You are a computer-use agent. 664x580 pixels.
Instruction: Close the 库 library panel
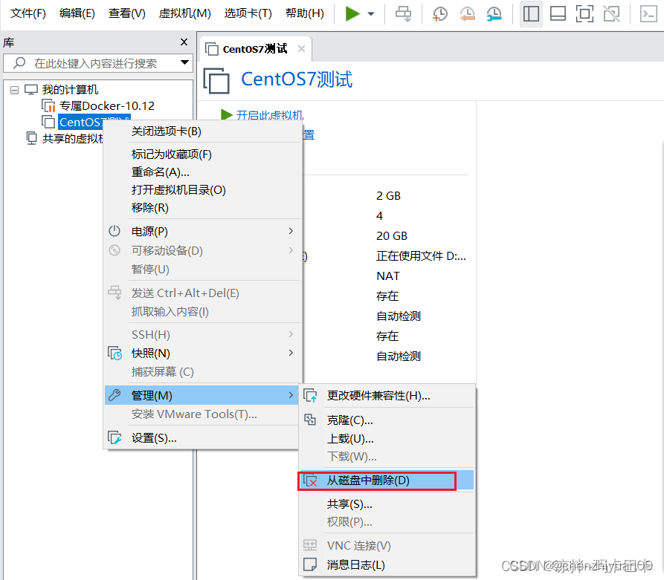(184, 42)
